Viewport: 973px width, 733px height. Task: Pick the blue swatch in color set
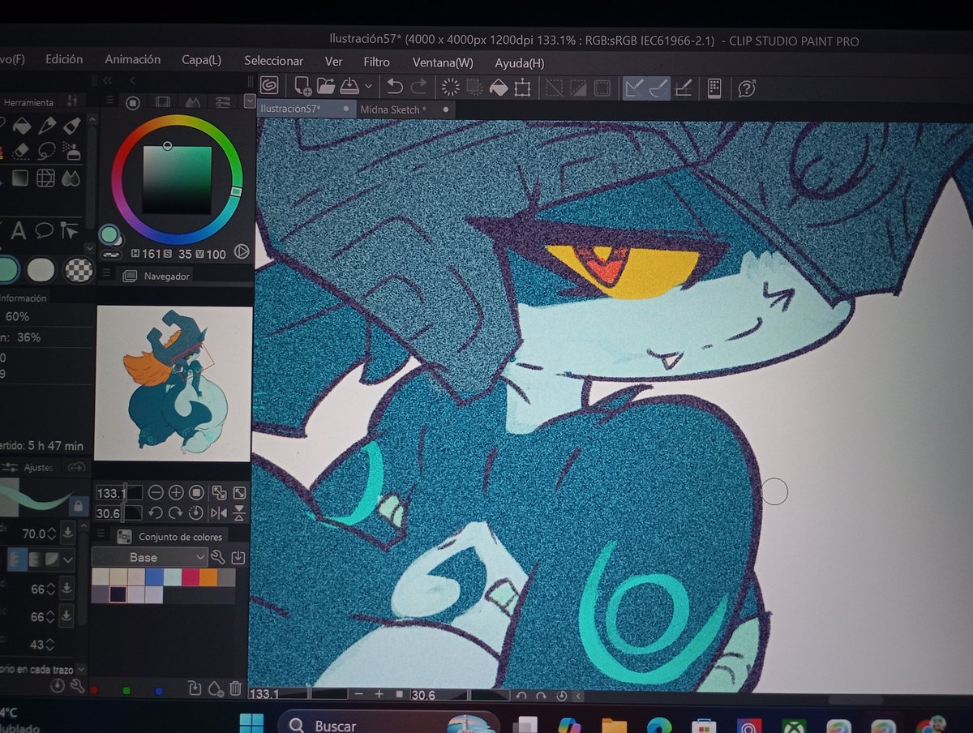click(x=154, y=577)
